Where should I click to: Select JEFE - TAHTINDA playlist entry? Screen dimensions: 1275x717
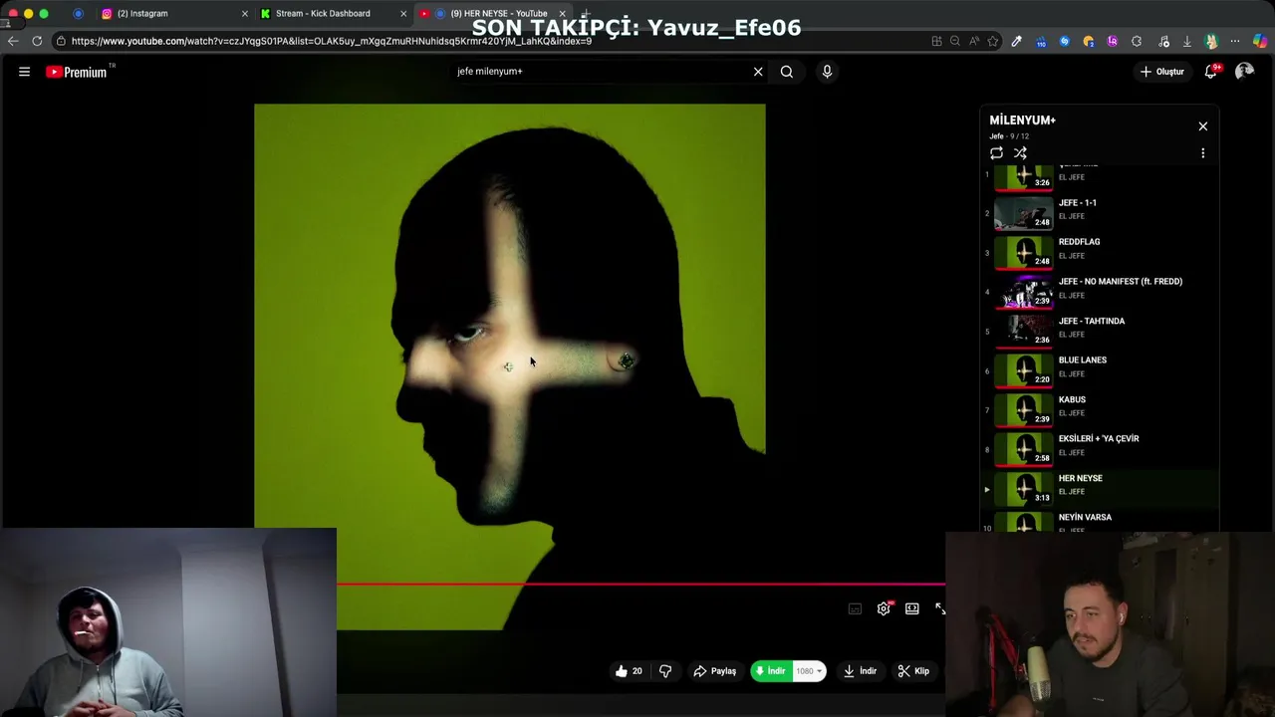click(1100, 331)
